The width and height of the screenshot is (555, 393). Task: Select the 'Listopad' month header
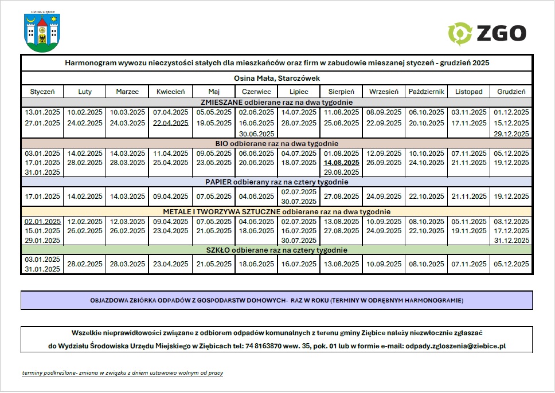tap(468, 92)
